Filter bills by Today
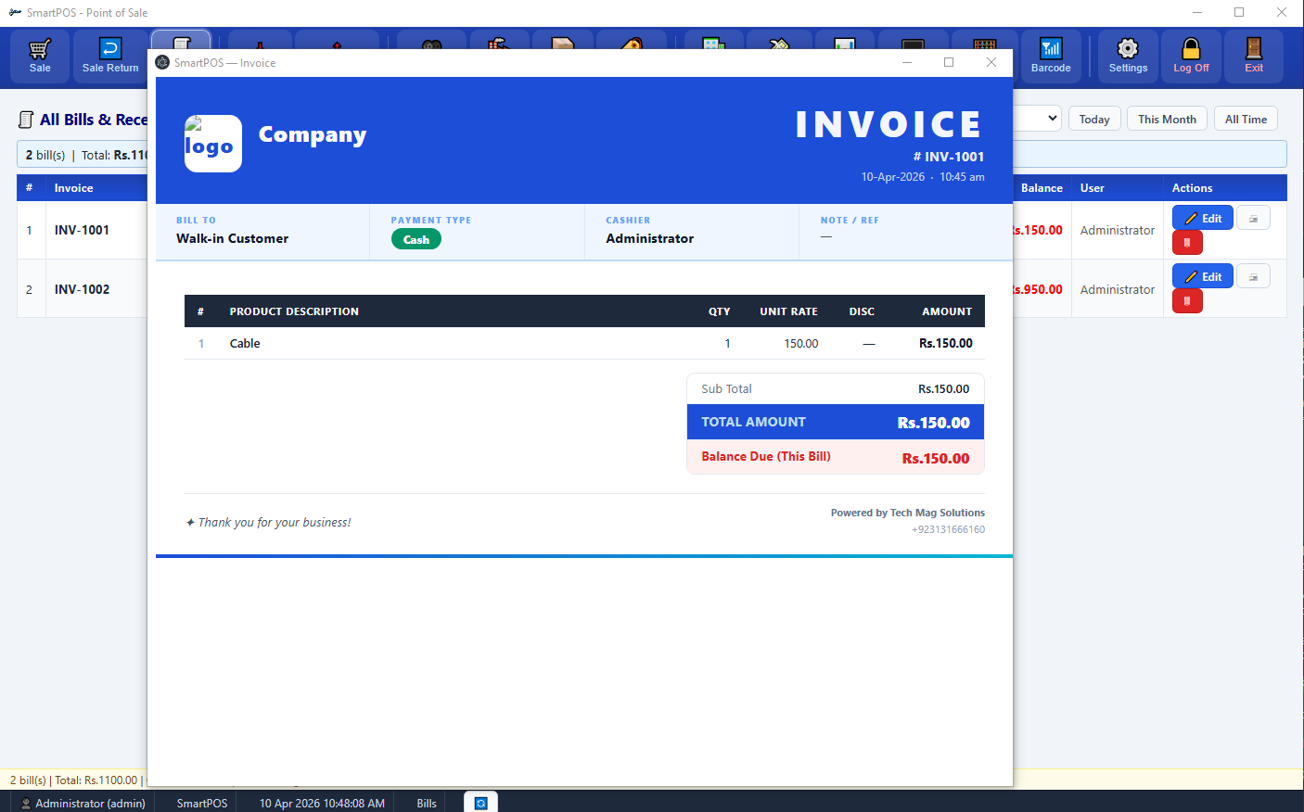The image size is (1304, 812). click(x=1094, y=119)
